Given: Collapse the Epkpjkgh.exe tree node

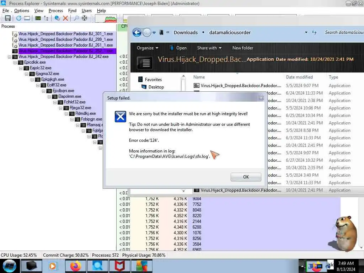Looking at the screenshot, I should [x=32, y=79].
